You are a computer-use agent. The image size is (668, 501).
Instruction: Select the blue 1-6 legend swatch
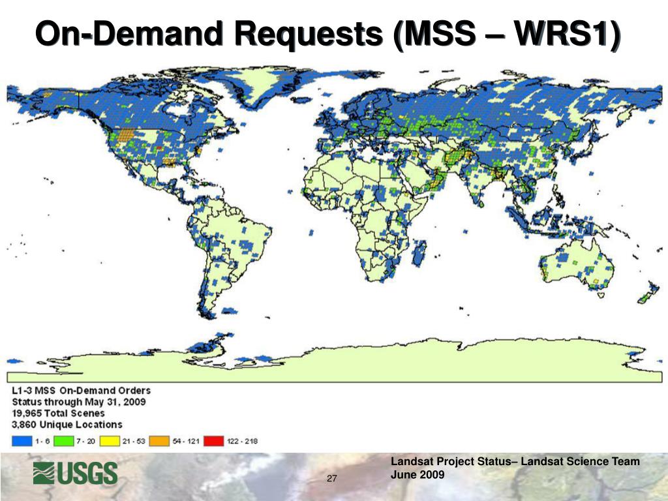point(22,441)
